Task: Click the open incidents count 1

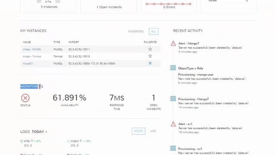Action: (154, 98)
